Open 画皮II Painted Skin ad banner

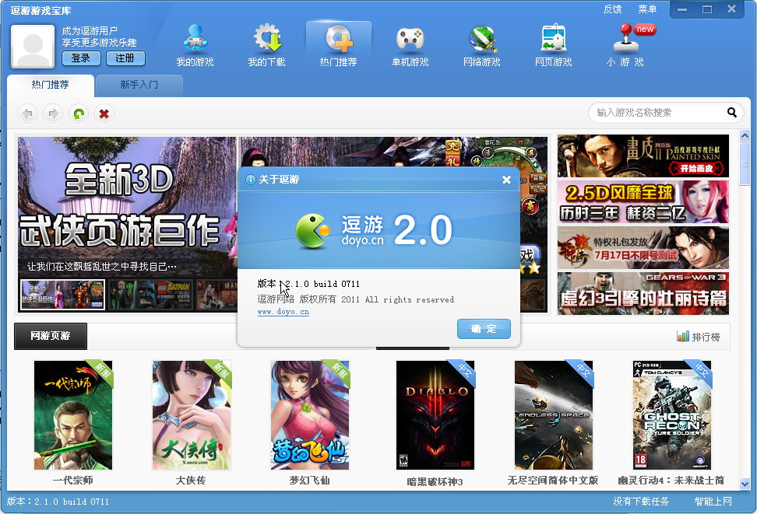click(x=643, y=156)
